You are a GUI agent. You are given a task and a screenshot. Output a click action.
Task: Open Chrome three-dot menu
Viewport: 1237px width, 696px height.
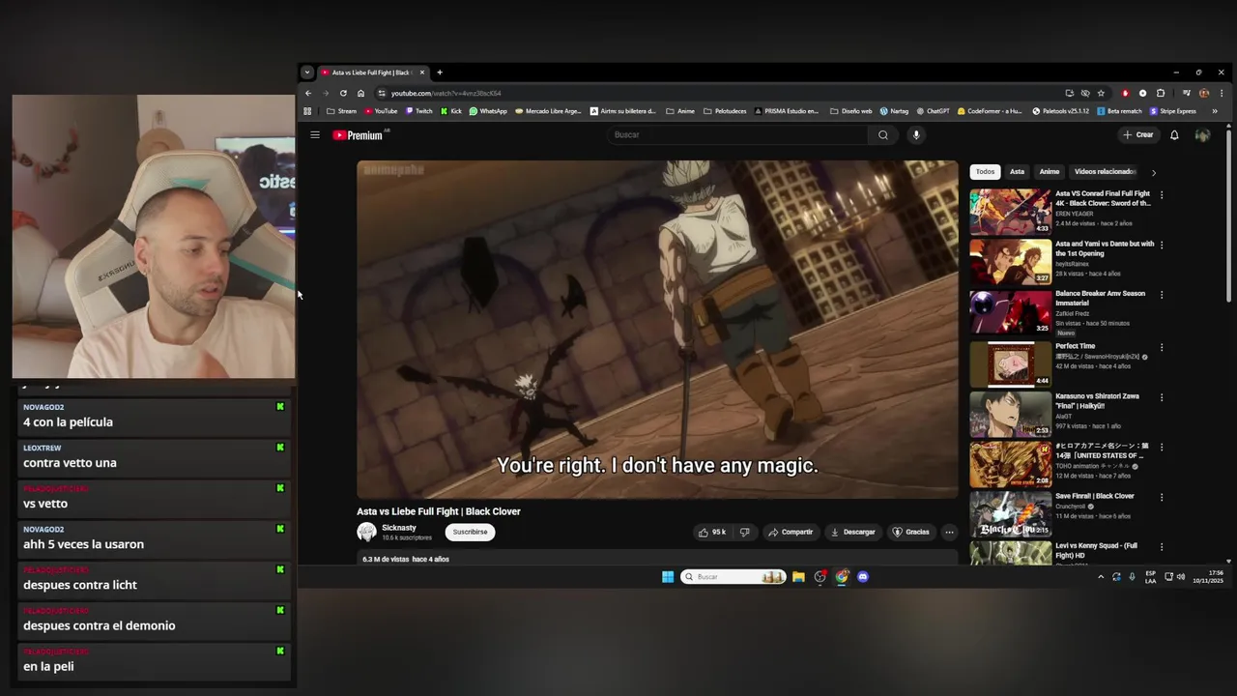click(x=1222, y=94)
